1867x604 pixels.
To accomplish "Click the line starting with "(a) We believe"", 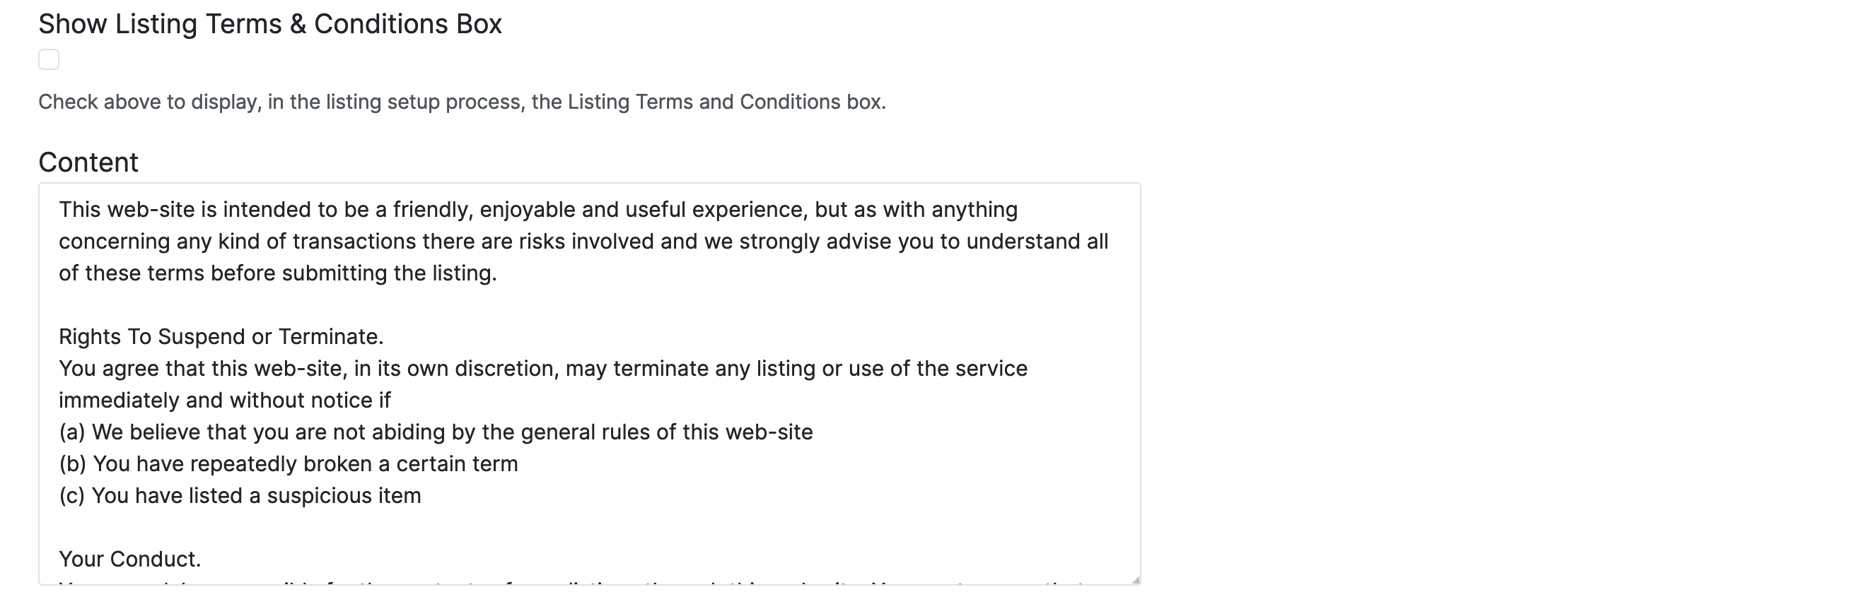I will click(x=436, y=432).
